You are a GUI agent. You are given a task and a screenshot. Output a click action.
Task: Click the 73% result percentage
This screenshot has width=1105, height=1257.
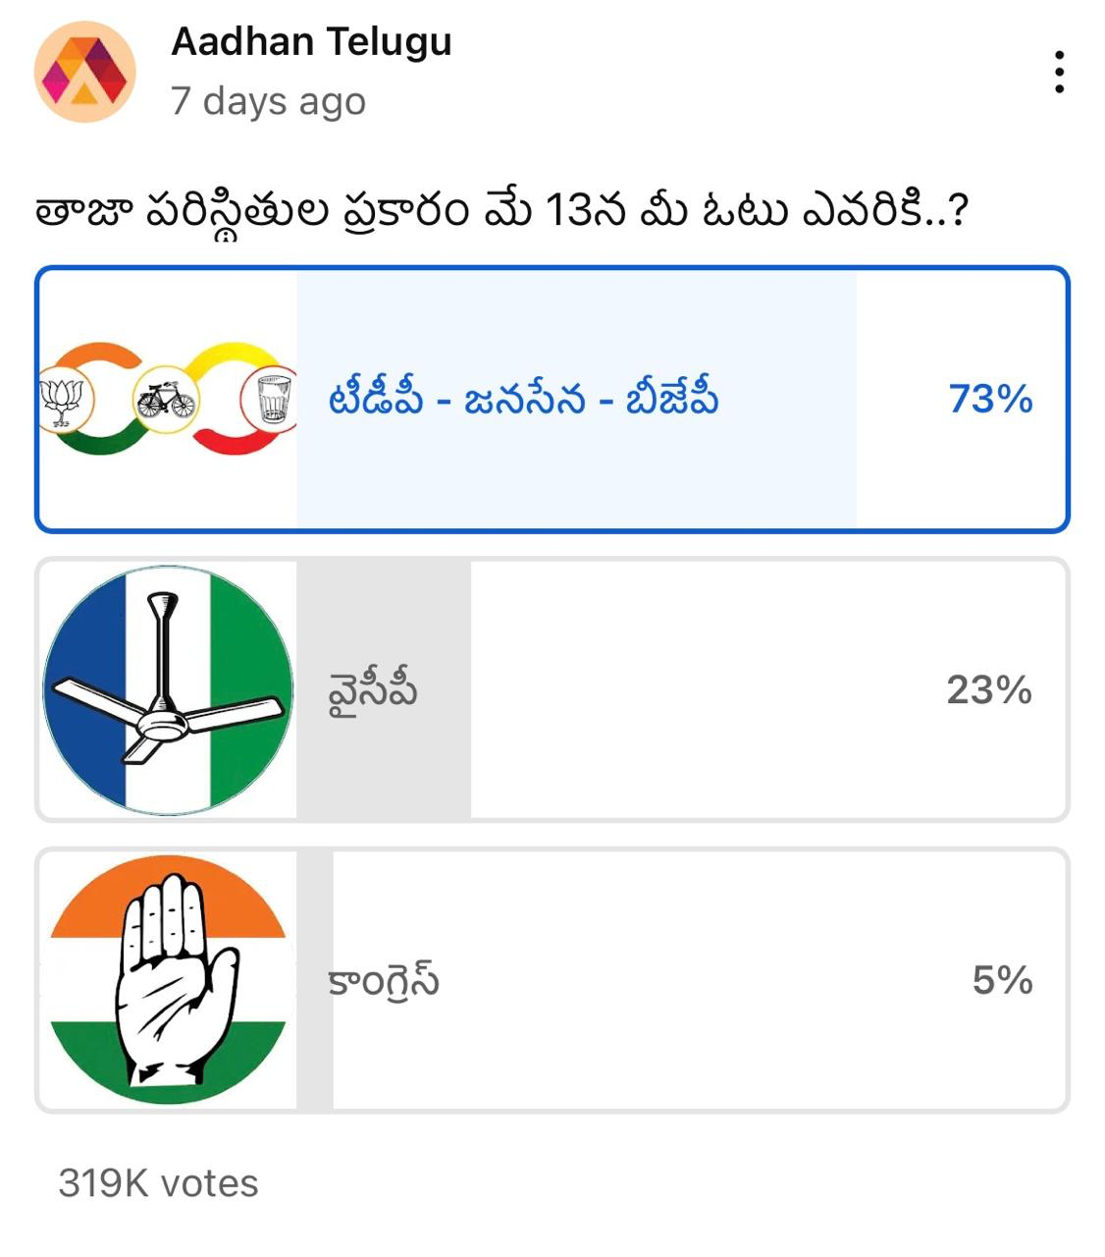[x=990, y=400]
